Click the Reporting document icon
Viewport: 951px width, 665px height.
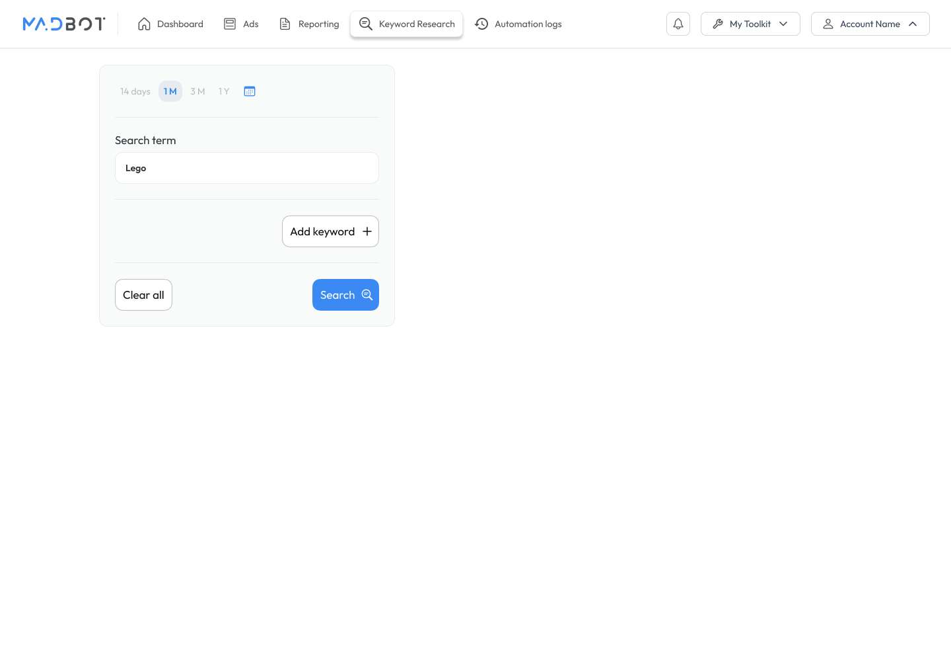[x=285, y=23]
